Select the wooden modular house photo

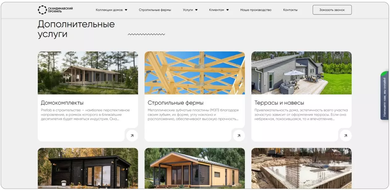pos(195,168)
